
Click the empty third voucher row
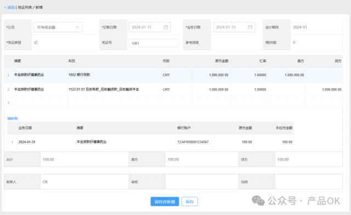click(x=173, y=103)
